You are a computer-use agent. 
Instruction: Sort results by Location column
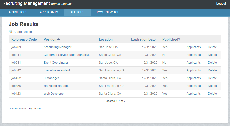[106, 39]
